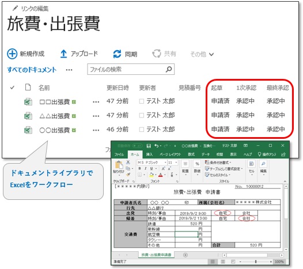Open the font size 11 dropdown

point(176,162)
